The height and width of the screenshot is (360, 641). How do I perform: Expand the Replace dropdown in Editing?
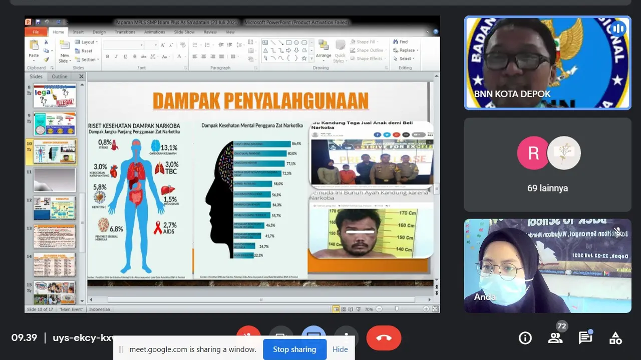(x=406, y=50)
